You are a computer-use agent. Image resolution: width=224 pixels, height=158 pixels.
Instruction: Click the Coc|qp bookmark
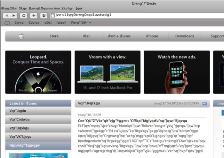(x=34, y=23)
